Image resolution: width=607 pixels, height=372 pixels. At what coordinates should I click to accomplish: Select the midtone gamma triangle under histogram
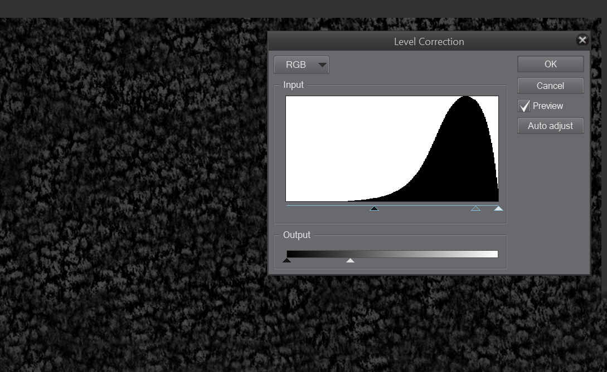(476, 209)
